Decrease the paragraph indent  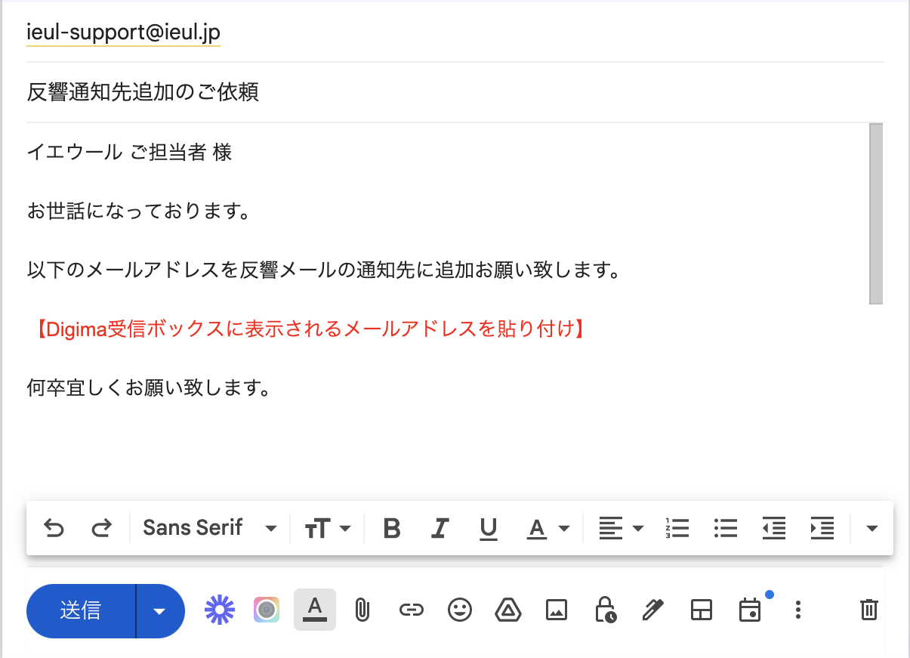pos(773,527)
